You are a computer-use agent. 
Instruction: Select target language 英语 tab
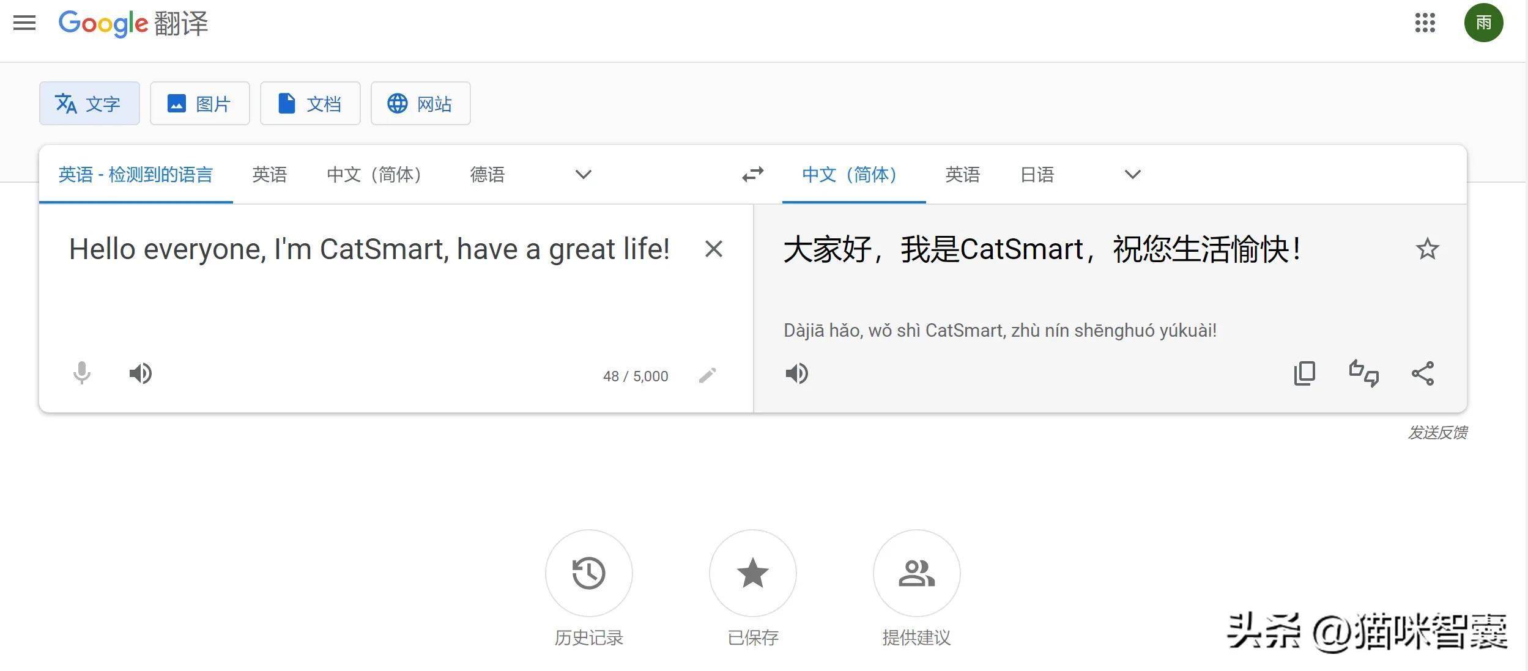[x=963, y=175]
